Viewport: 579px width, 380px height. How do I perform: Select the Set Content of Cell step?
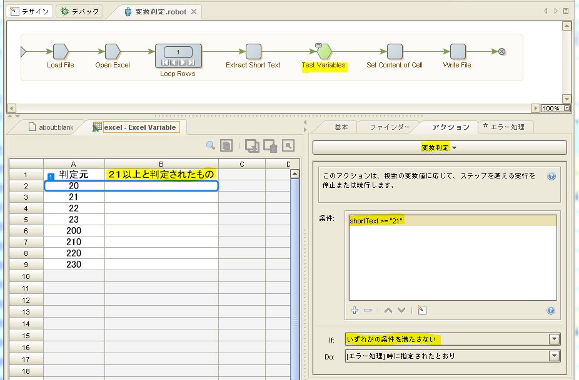coord(395,52)
